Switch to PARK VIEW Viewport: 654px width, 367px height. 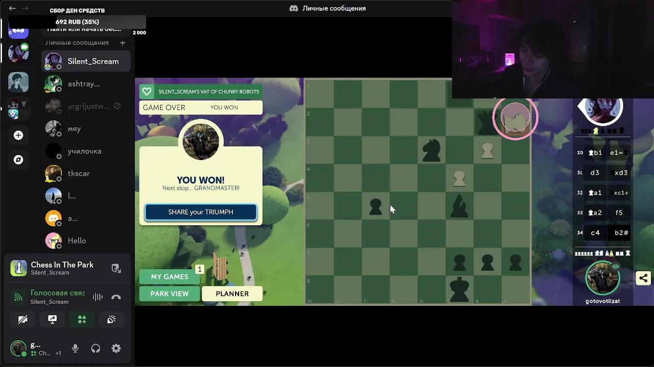[170, 294]
